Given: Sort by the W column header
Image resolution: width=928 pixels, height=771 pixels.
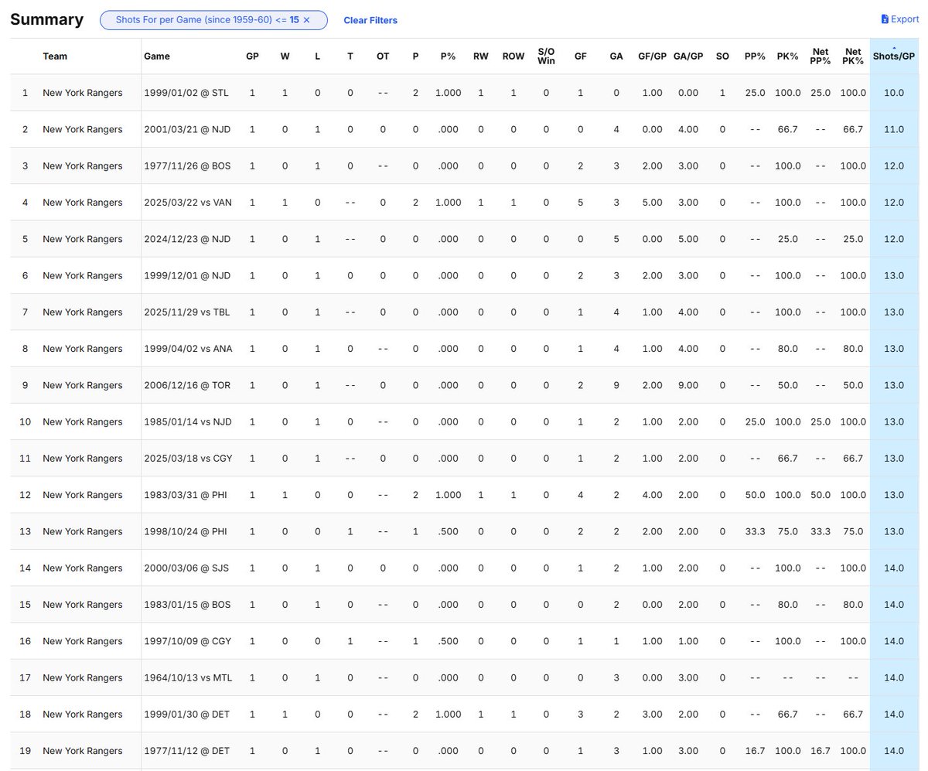Looking at the screenshot, I should (x=285, y=56).
